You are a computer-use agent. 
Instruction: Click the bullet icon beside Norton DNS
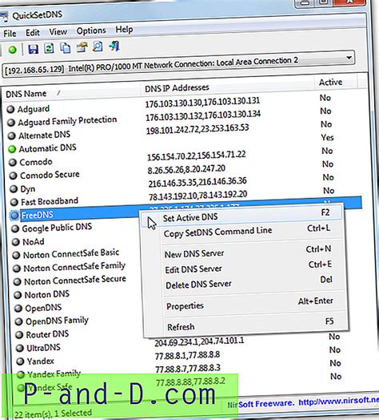pyautogui.click(x=18, y=295)
